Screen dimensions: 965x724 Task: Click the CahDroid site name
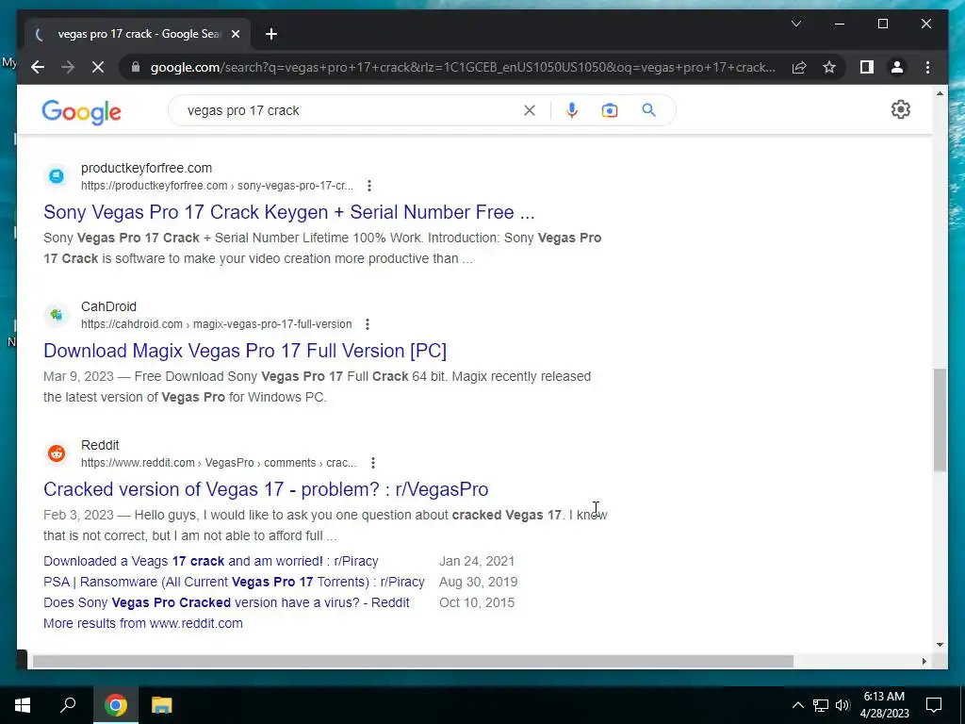pyautogui.click(x=109, y=306)
